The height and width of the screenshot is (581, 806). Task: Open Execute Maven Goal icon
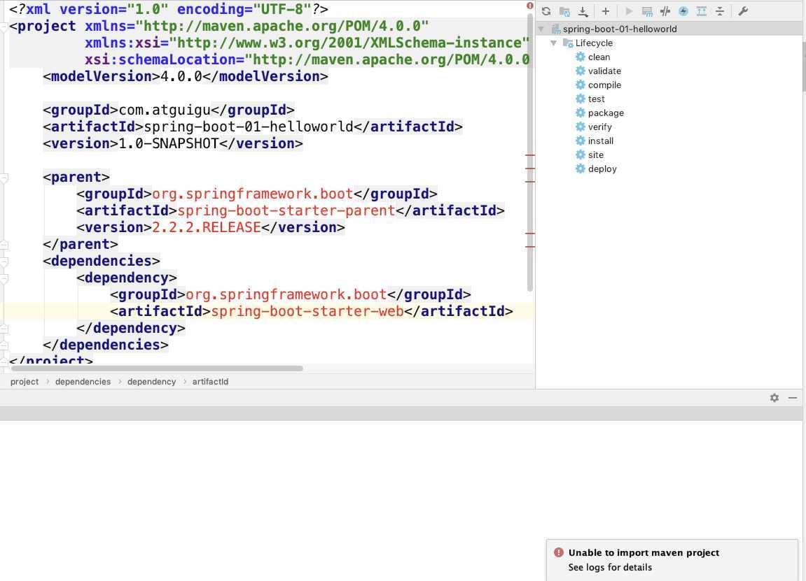pyautogui.click(x=647, y=11)
